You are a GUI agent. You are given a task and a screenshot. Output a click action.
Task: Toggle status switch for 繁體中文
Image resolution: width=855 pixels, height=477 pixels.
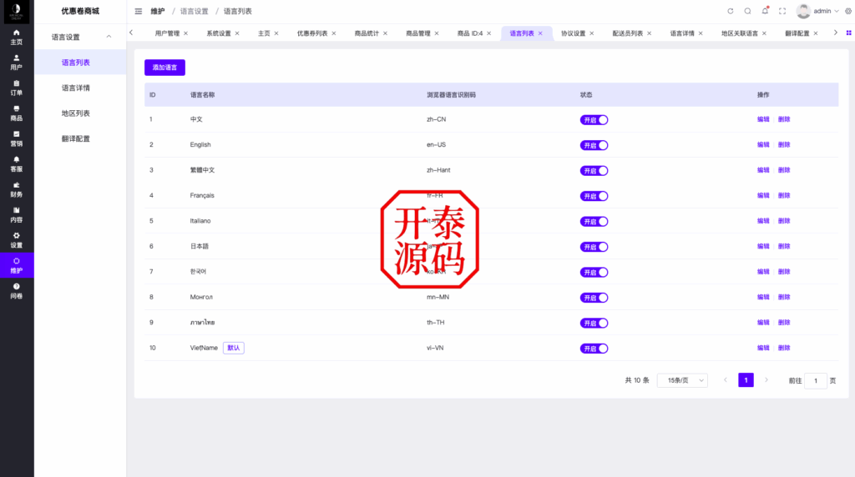[594, 170]
